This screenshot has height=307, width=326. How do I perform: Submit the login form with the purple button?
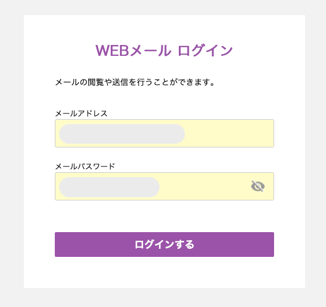pos(164,244)
